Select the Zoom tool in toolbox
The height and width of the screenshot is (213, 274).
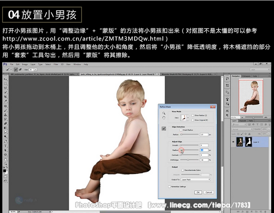point(6,164)
